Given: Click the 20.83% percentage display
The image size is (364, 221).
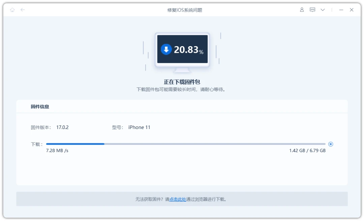Looking at the screenshot, I should pyautogui.click(x=188, y=50).
